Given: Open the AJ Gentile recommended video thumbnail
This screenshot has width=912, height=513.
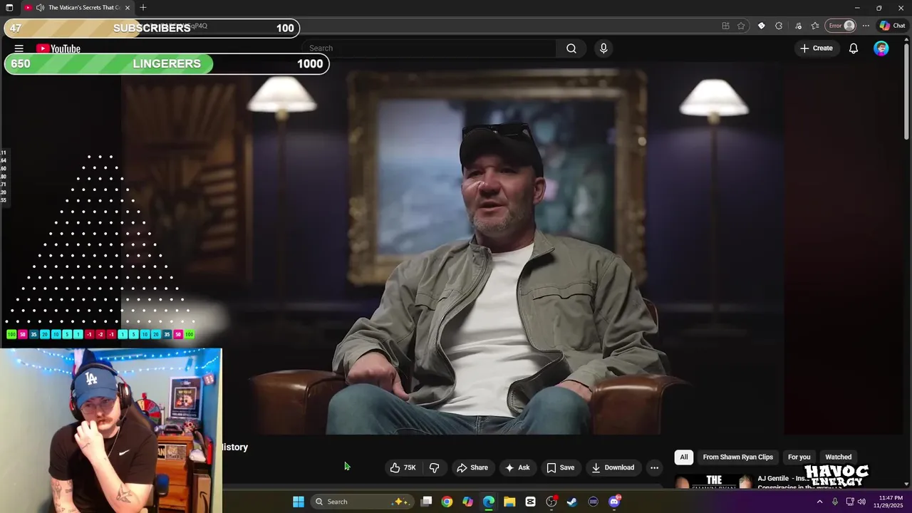Looking at the screenshot, I should (714, 482).
